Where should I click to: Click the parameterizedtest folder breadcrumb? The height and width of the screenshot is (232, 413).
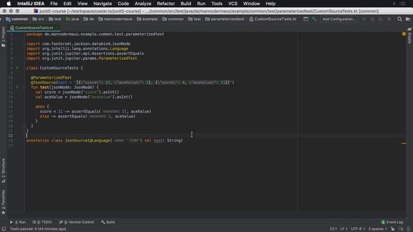pos(225,19)
